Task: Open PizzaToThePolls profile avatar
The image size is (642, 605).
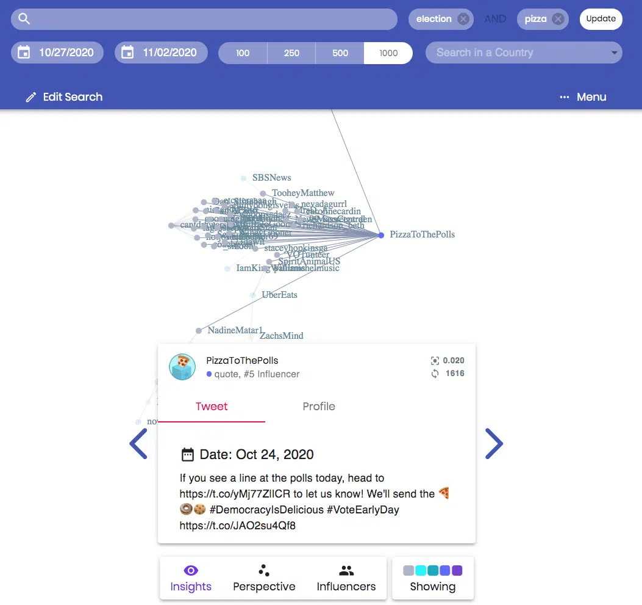Action: (182, 367)
